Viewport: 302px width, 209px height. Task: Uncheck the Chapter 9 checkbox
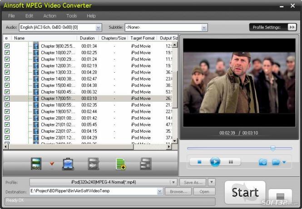(x=7, y=46)
